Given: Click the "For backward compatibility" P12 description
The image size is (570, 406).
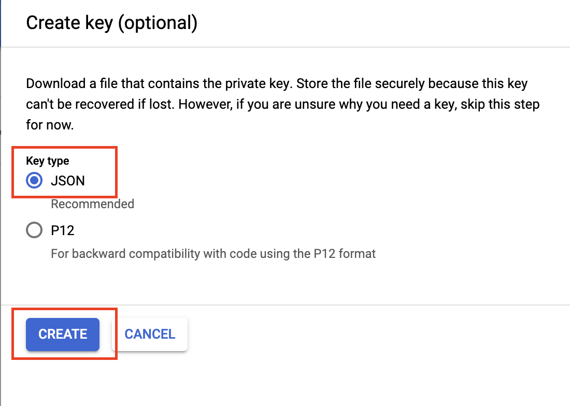Looking at the screenshot, I should point(130,254).
